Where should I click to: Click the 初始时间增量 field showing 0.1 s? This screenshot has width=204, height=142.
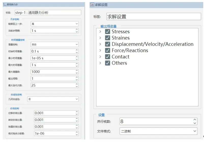55,51
